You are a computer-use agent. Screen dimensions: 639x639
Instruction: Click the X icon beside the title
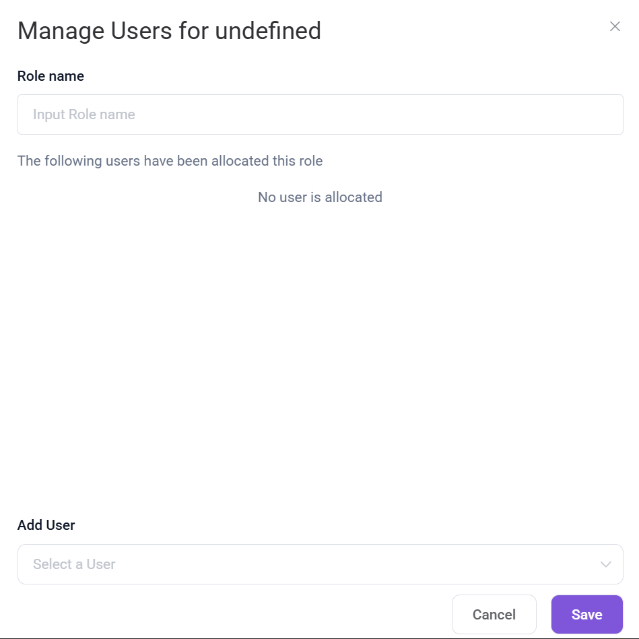click(614, 27)
